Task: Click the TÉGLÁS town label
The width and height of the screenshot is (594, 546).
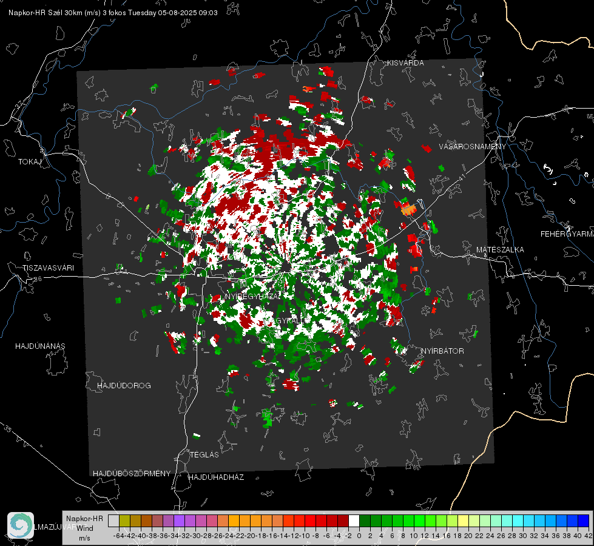Action: [x=204, y=455]
